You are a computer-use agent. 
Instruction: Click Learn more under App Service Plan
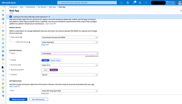[14, 87]
